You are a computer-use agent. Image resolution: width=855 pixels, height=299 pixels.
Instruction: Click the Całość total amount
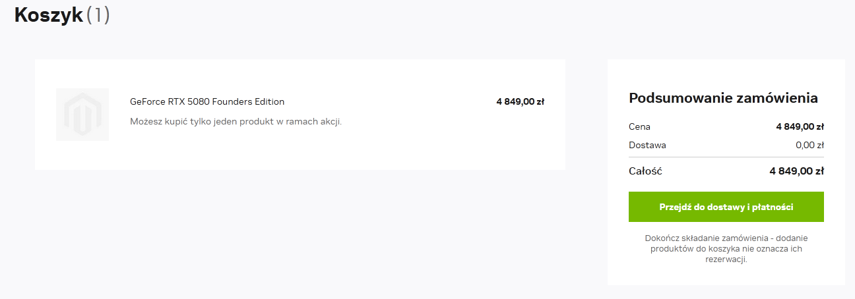tap(796, 171)
